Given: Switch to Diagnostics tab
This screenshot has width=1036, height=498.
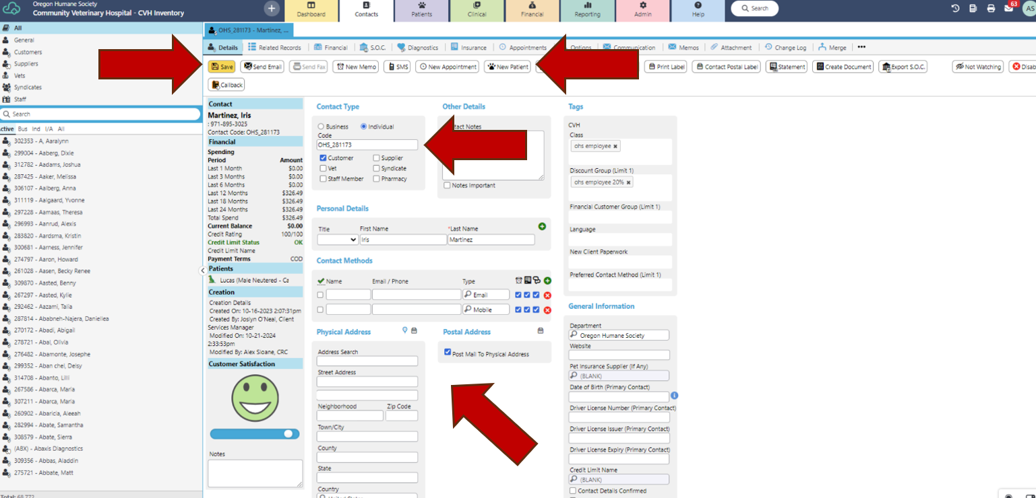Looking at the screenshot, I should click(x=417, y=47).
